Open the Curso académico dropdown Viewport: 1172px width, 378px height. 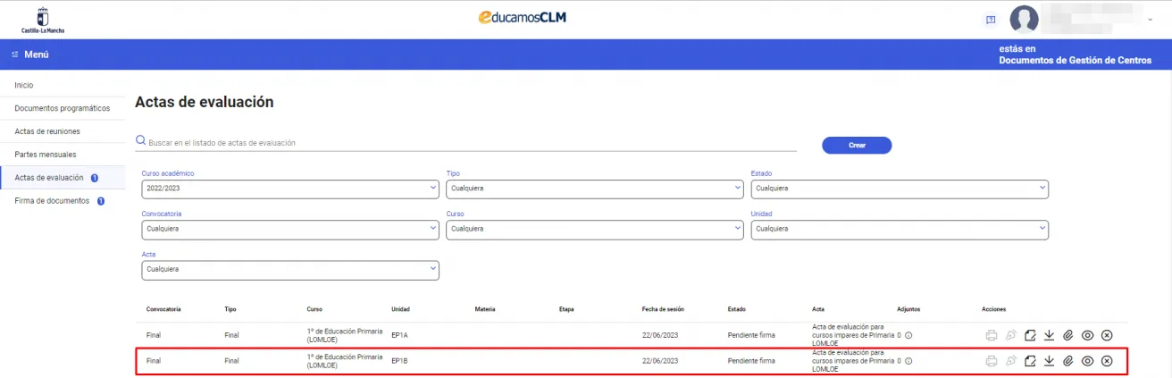click(289, 189)
